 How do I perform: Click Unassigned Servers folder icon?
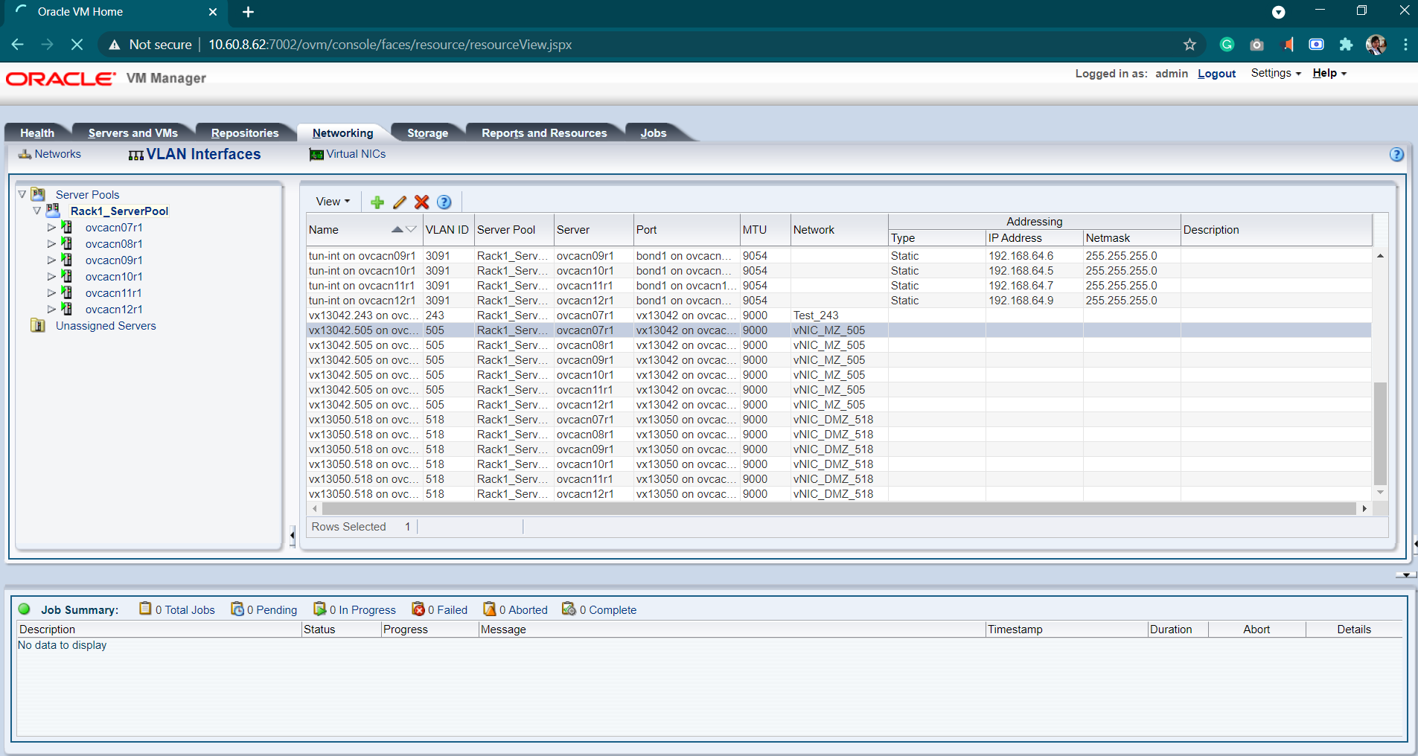tap(38, 325)
